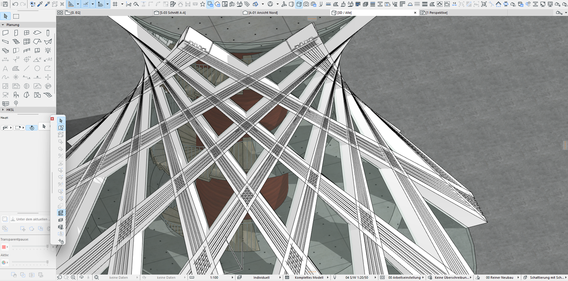Click the camera photo-render icon in toolbar
The image size is (568, 281).
(307, 4)
